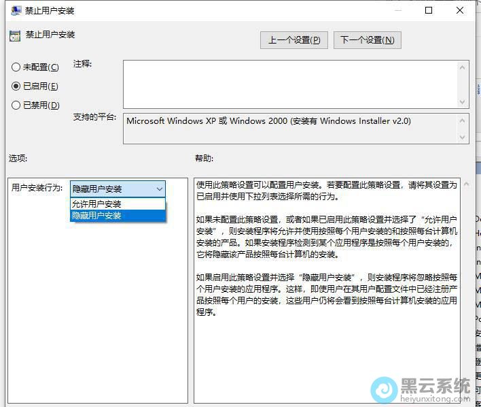Select the 未配置 radio button
Viewport: 481px width, 407px height.
[x=16, y=67]
